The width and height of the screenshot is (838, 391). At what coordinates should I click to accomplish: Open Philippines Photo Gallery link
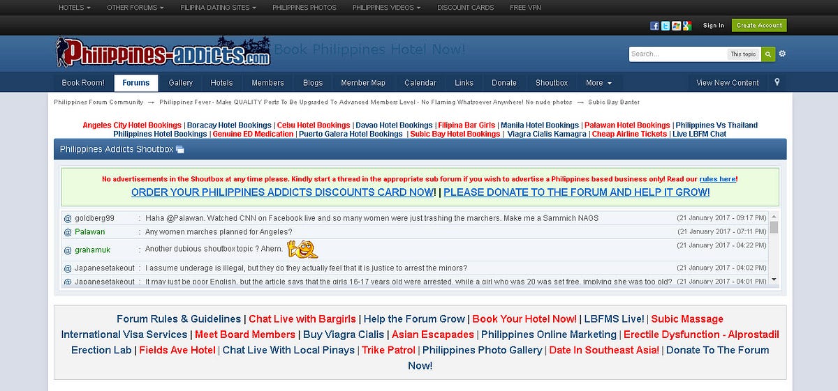click(483, 350)
